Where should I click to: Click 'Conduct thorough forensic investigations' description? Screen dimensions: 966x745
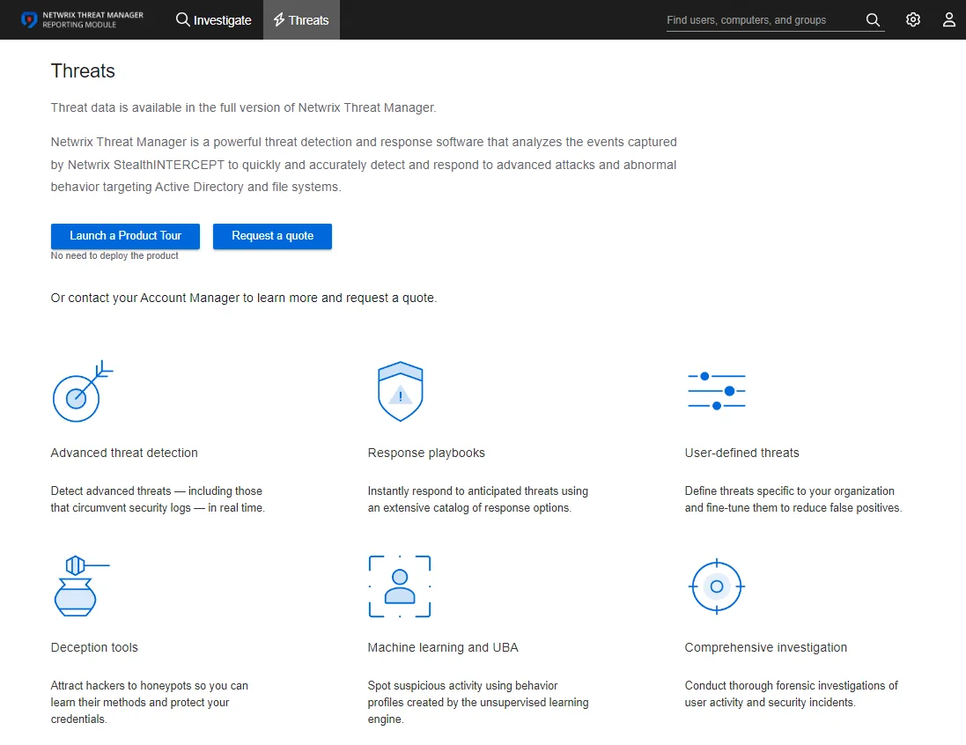(791, 694)
